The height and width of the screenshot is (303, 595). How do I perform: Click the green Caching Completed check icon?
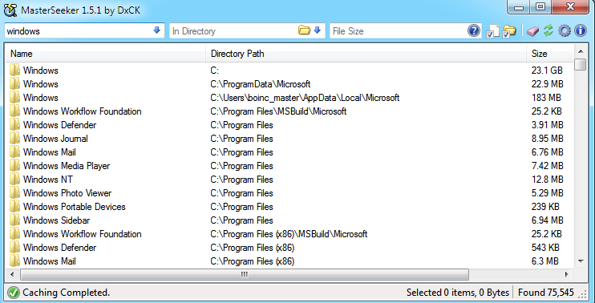14,293
